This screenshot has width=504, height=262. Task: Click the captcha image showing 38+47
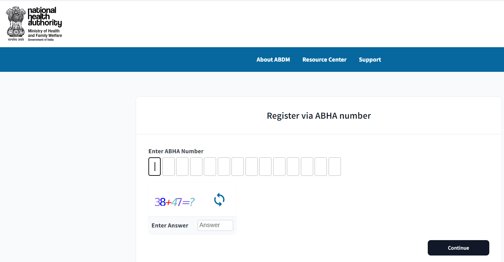(175, 202)
